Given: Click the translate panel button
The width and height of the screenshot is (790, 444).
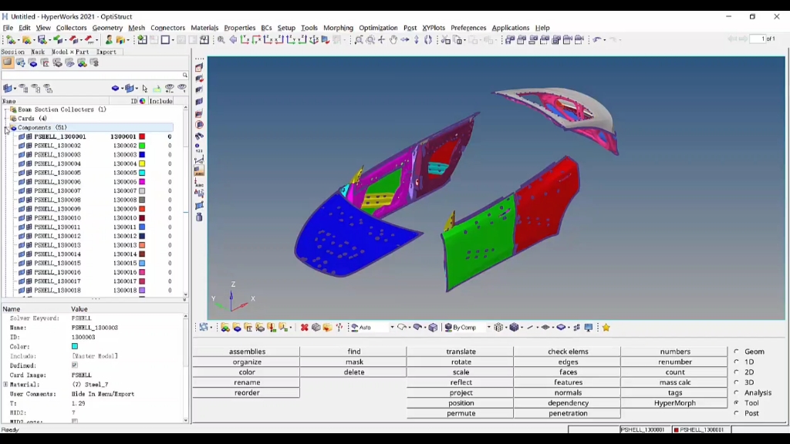Looking at the screenshot, I should (x=461, y=351).
